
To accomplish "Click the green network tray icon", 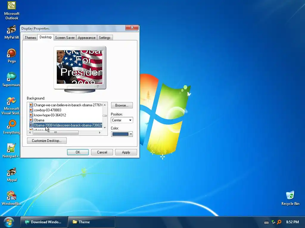I will 273,222.
